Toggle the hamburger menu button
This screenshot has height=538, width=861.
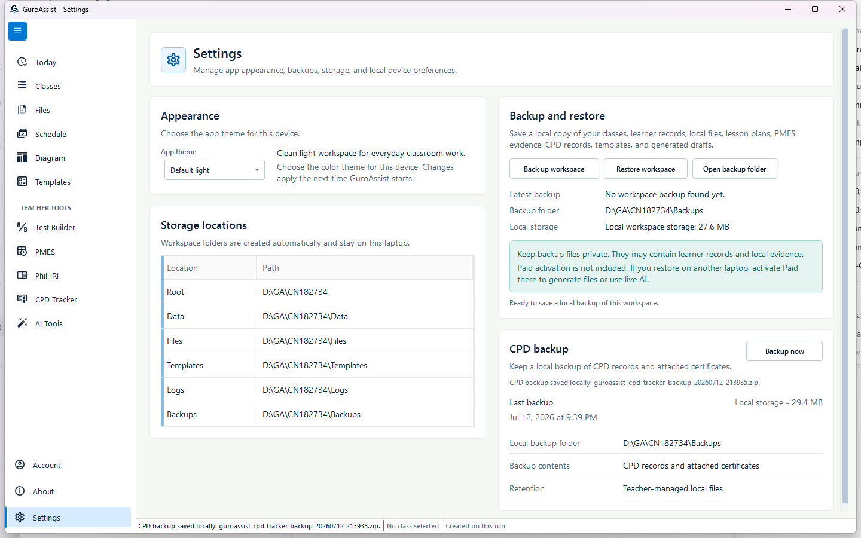pos(17,30)
